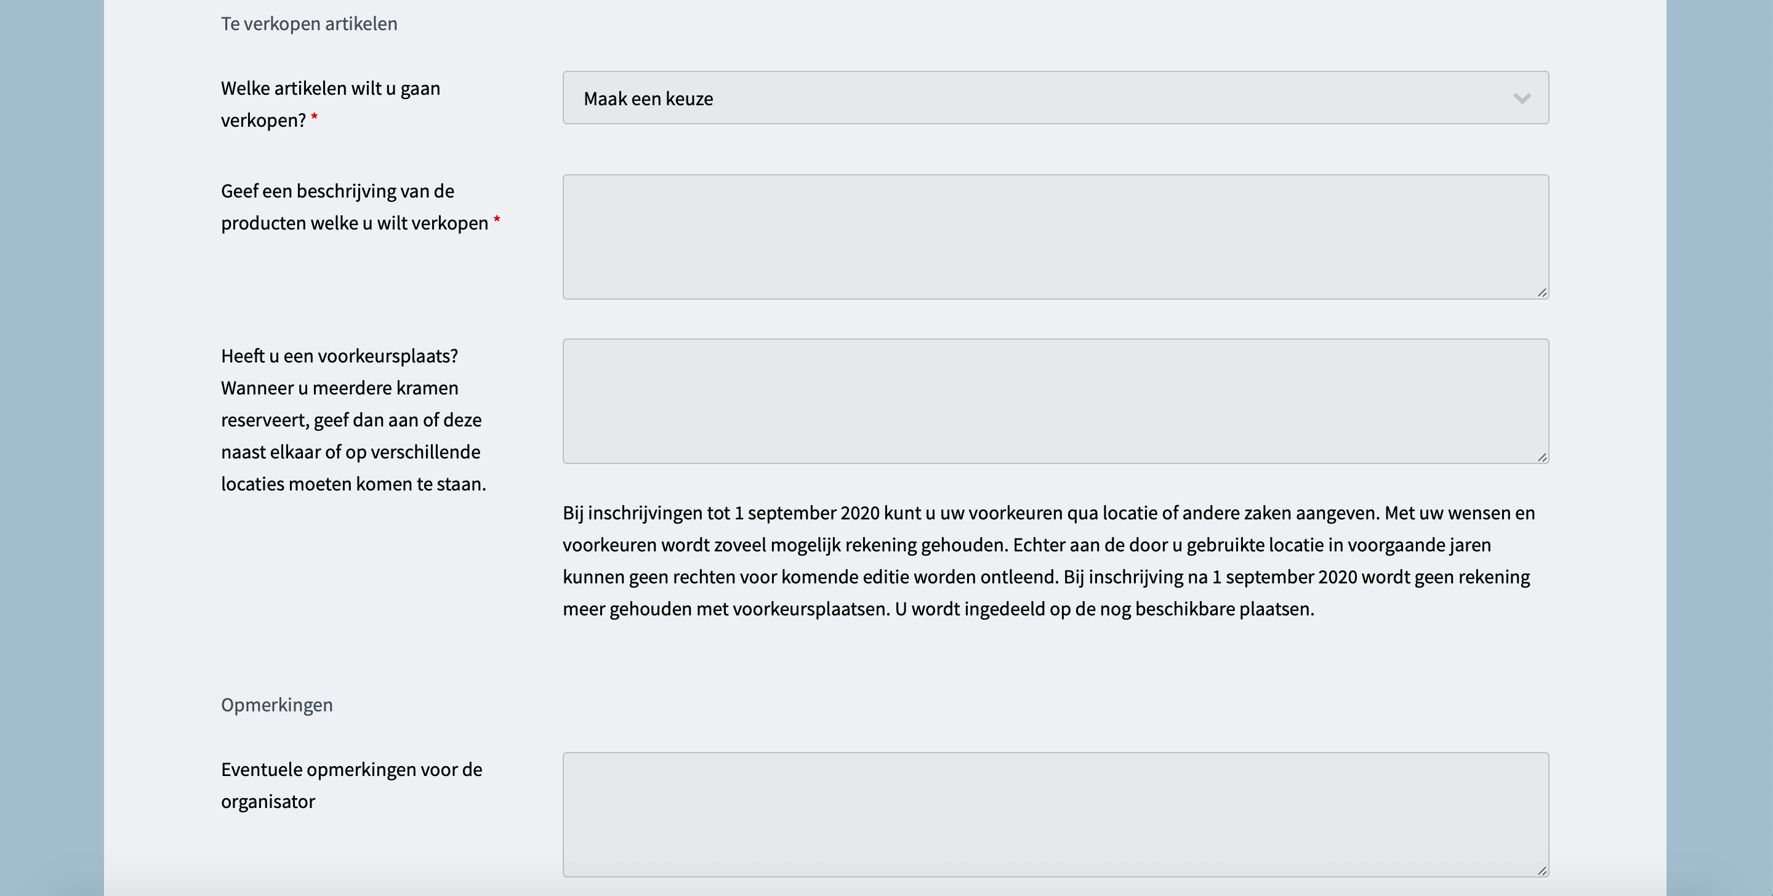1773x896 pixels.
Task: Click resize handle of voorkeursplaats textarea
Action: [1542, 457]
